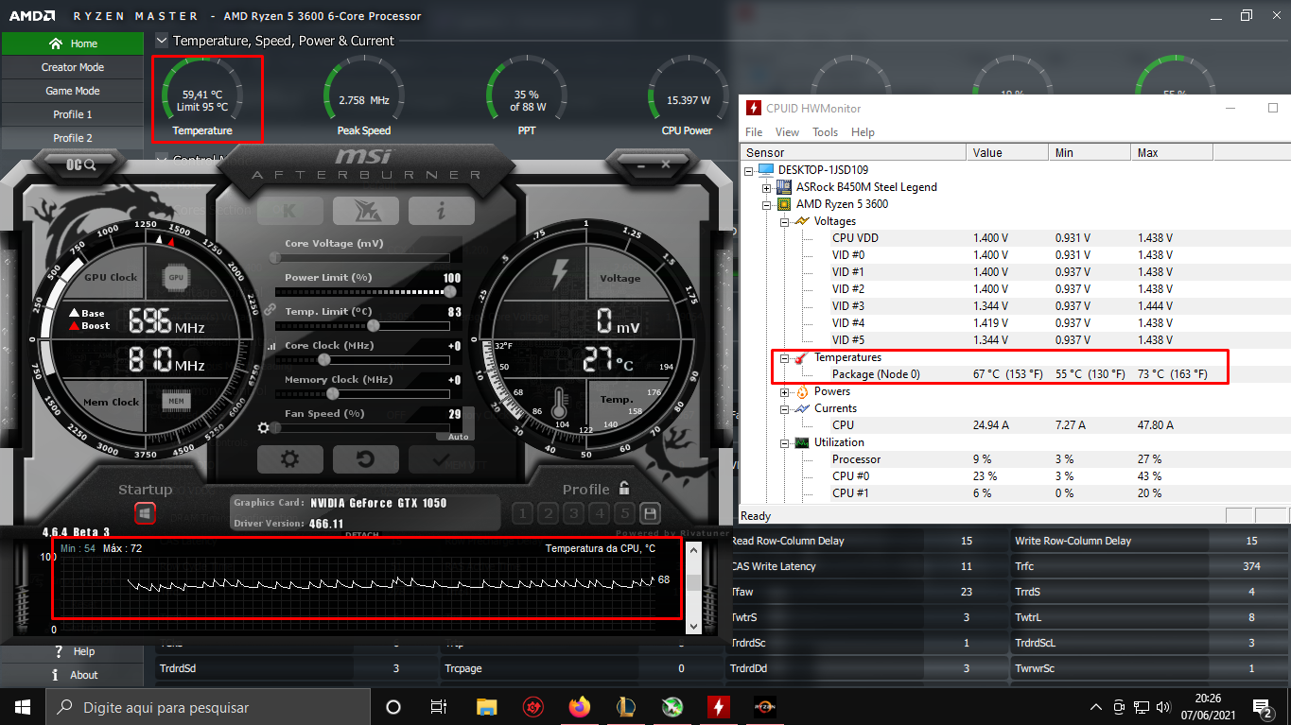The image size is (1291, 725).
Task: Adjust the Memory Clock slider
Action: [362, 393]
